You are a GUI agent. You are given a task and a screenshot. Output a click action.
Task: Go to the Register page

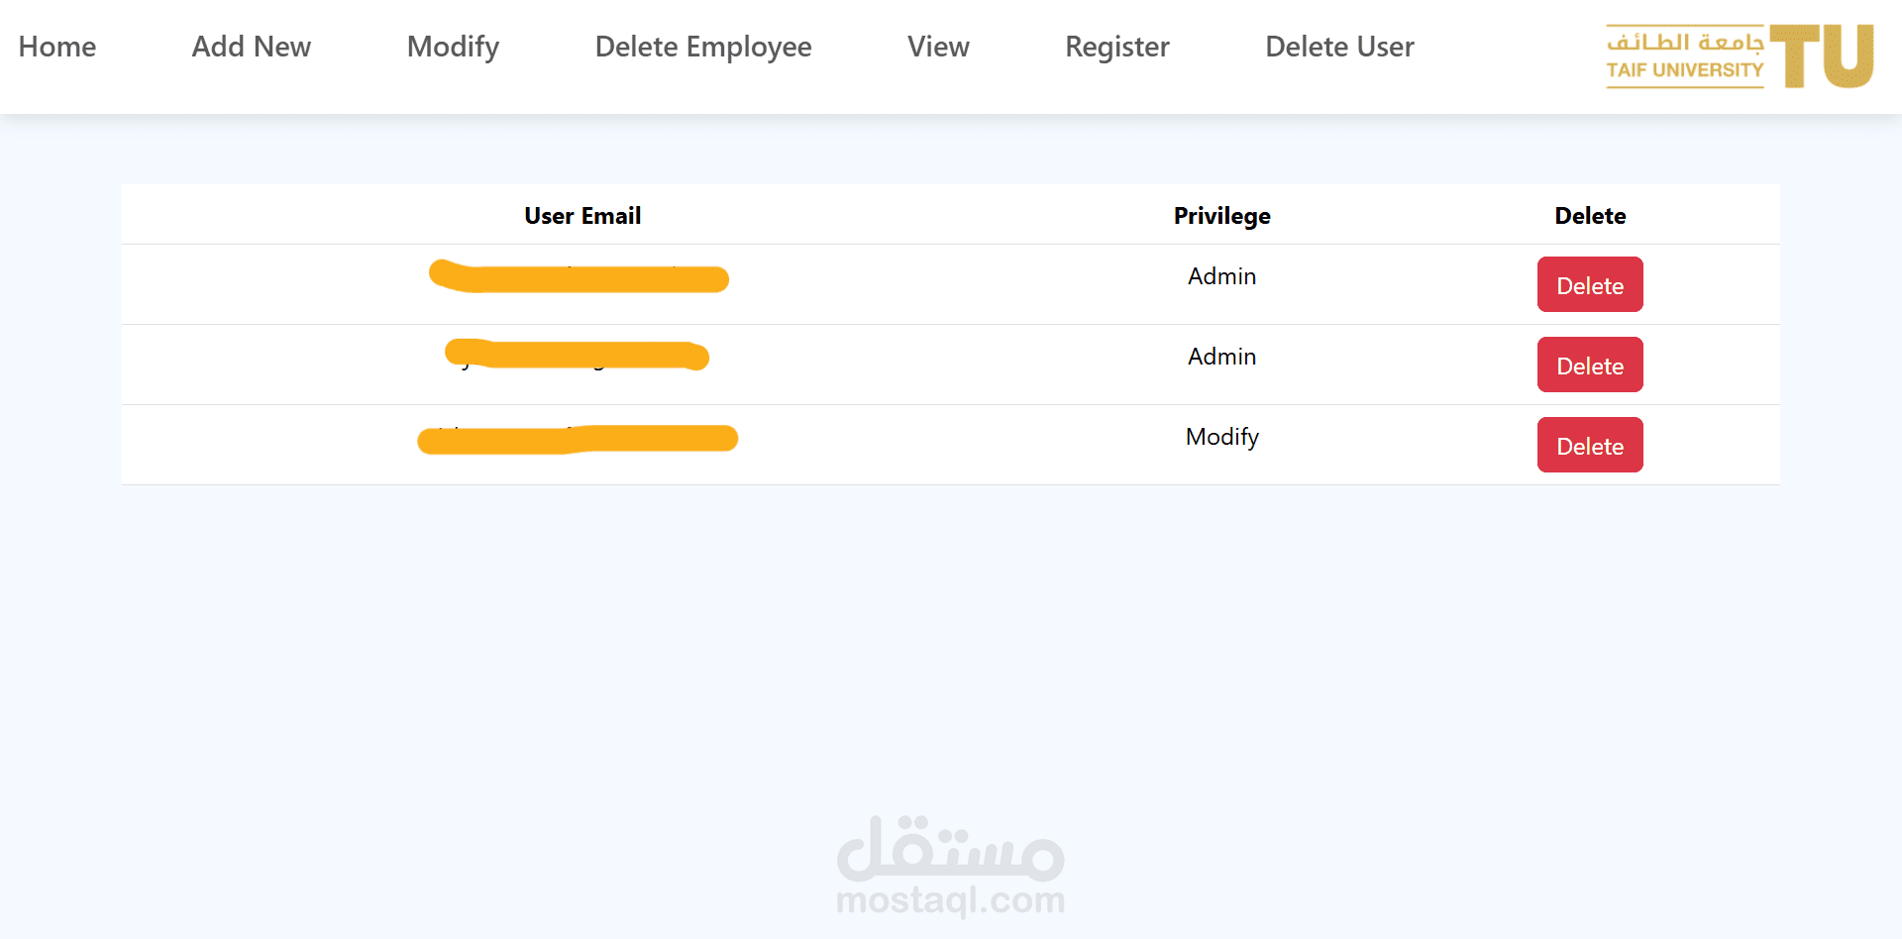[1117, 47]
